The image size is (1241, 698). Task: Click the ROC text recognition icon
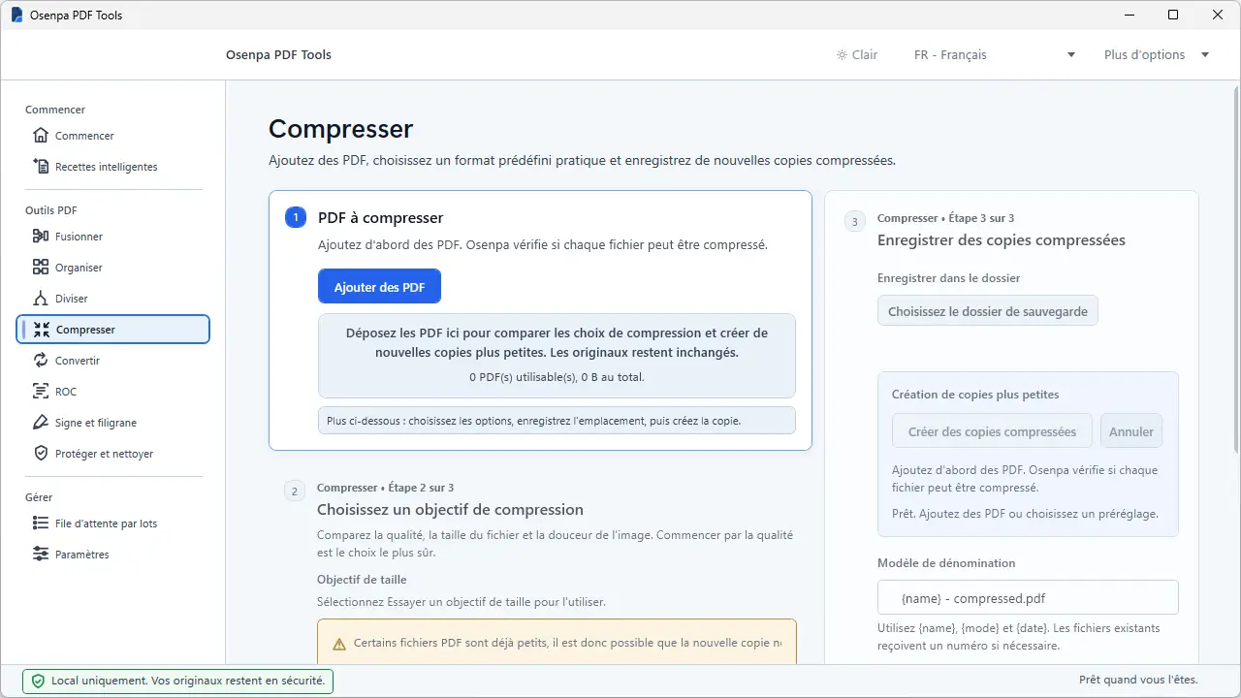41,392
